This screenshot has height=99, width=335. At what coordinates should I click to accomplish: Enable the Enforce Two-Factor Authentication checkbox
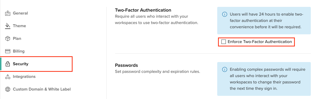(x=224, y=42)
